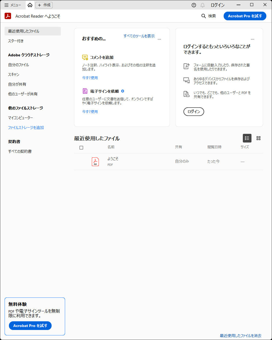
Task: Toggle list view for recent files
Action: point(247,138)
